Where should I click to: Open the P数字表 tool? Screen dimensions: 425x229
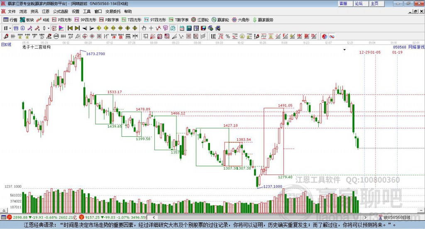(x=109, y=20)
